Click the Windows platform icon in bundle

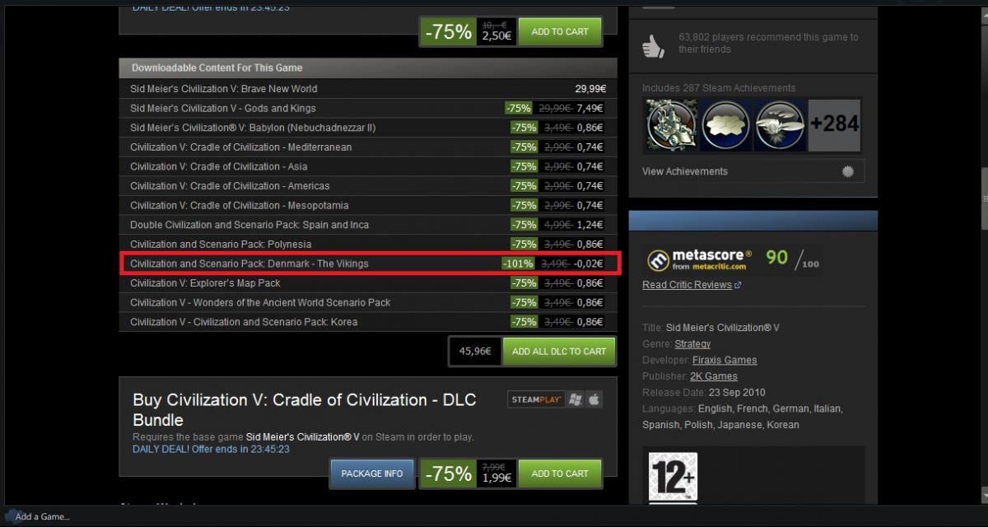coord(576,399)
